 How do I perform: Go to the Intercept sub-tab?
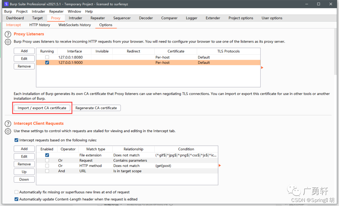[x=13, y=25]
